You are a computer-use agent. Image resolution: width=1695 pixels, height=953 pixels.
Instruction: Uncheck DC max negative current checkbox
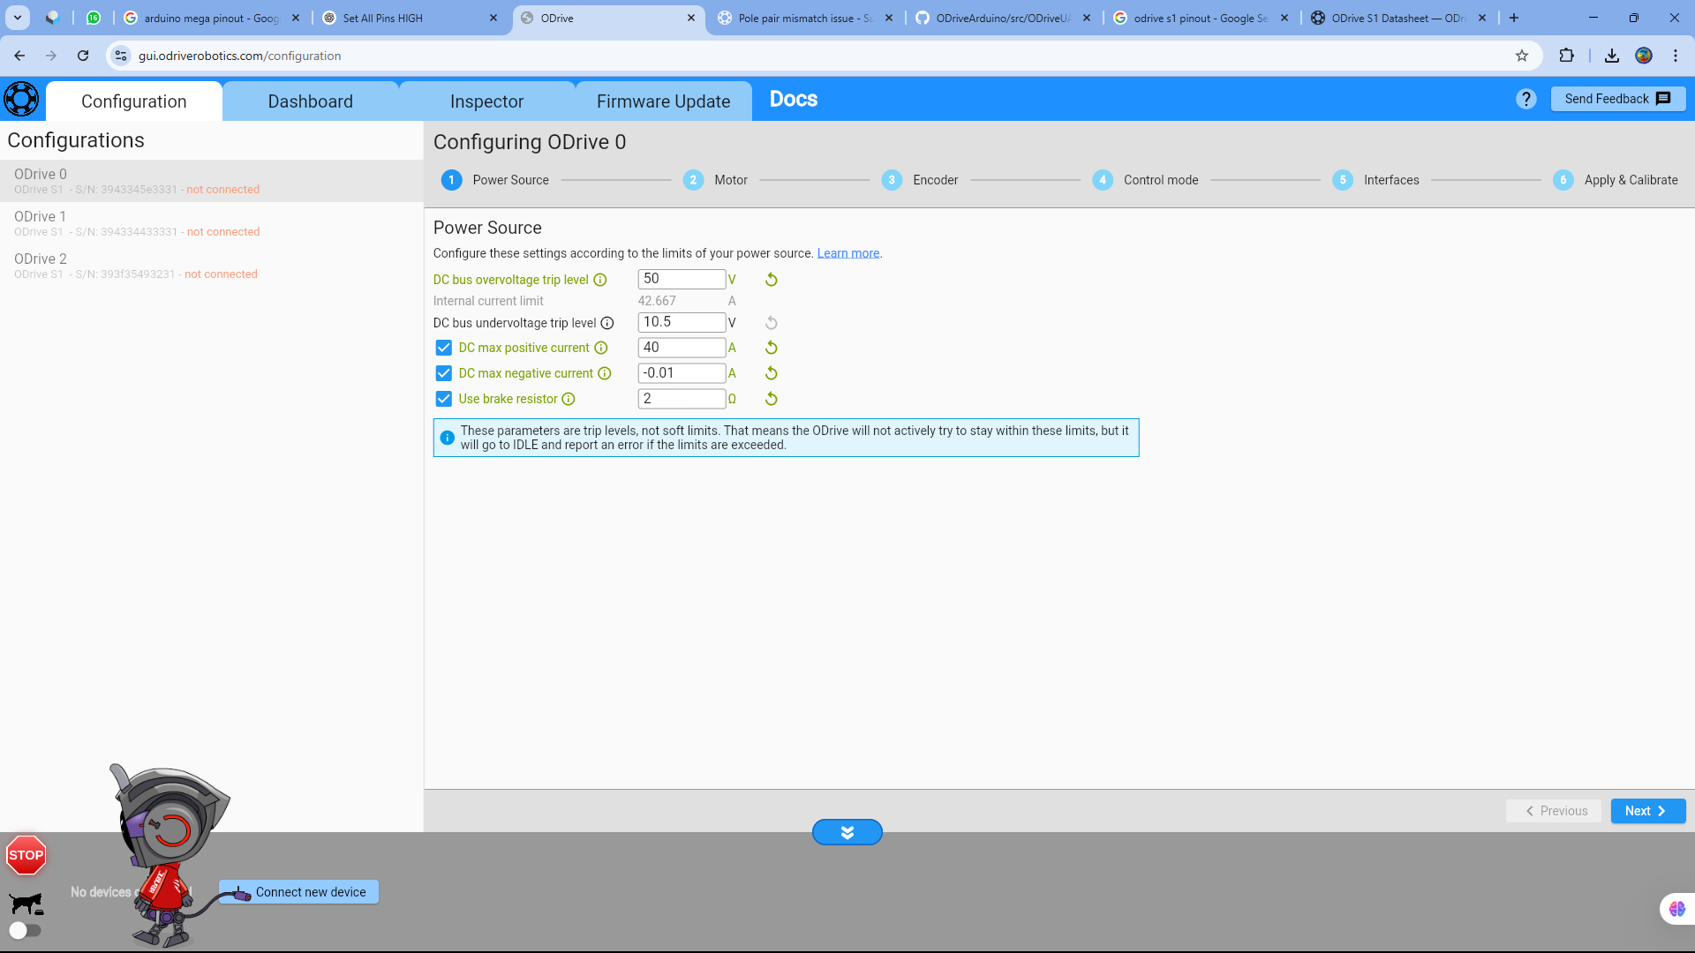[444, 373]
